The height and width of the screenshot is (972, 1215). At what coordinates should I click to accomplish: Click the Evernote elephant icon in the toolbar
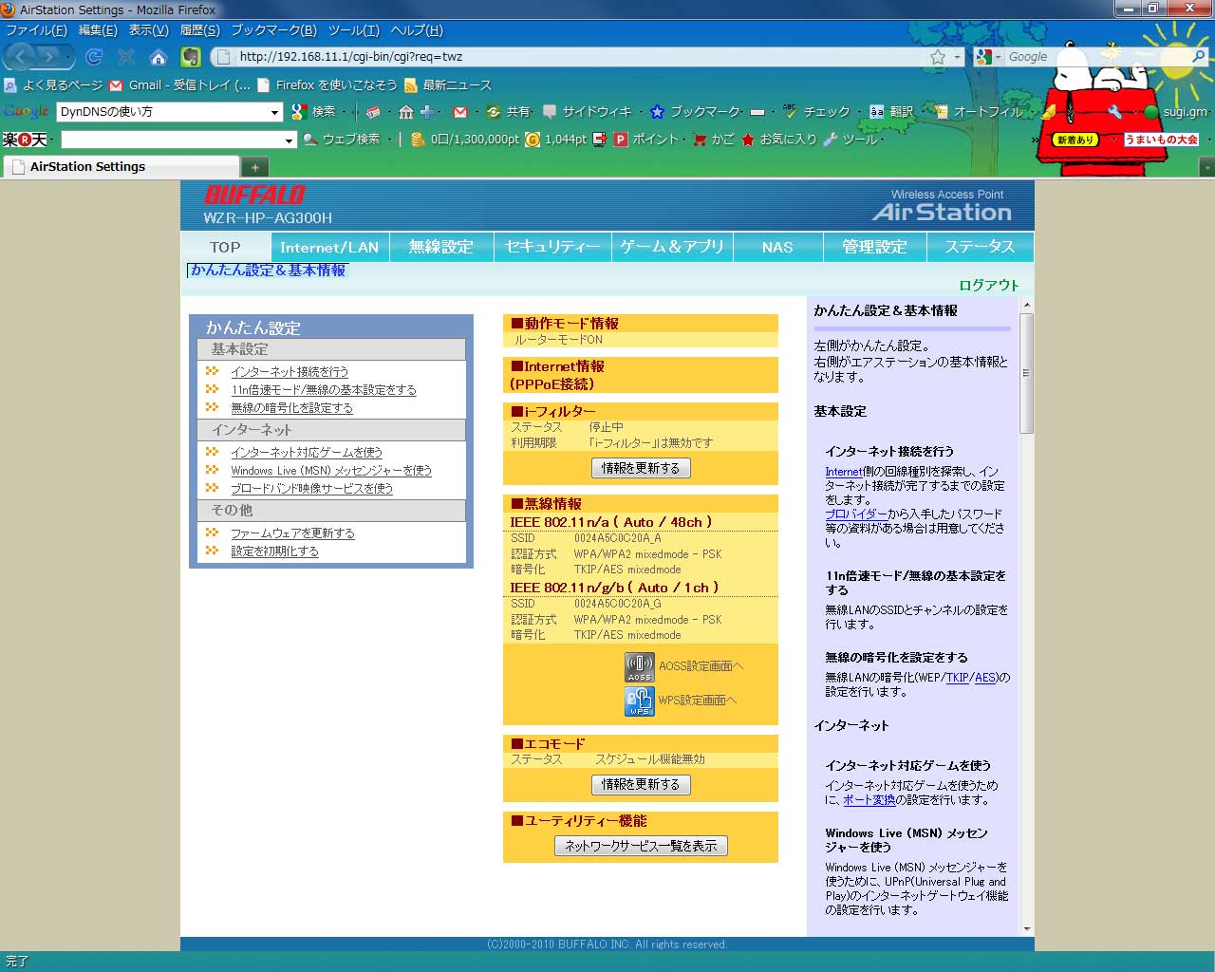[191, 57]
